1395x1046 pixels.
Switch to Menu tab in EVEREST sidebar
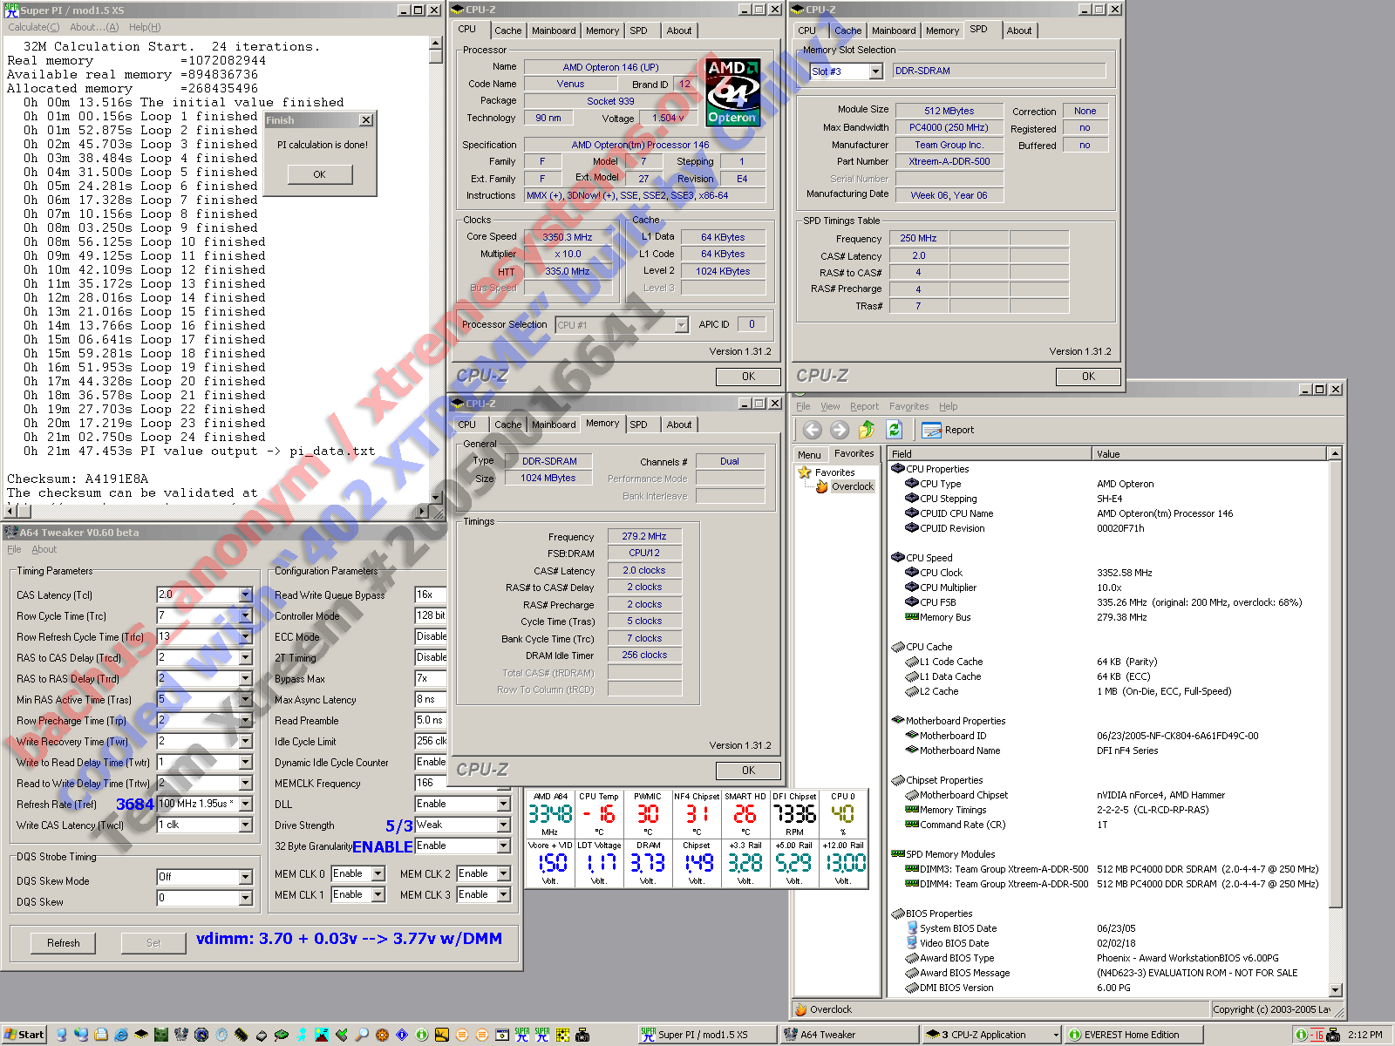point(809,455)
